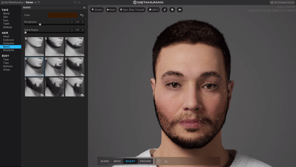This screenshot has width=296, height=167.
Task: Open Eyes settings in sidebar
Action: coord(6,20)
